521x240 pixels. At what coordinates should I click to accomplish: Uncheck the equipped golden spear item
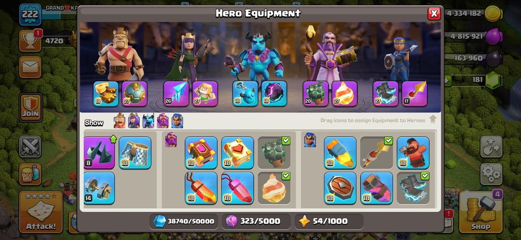pyautogui.click(x=377, y=153)
